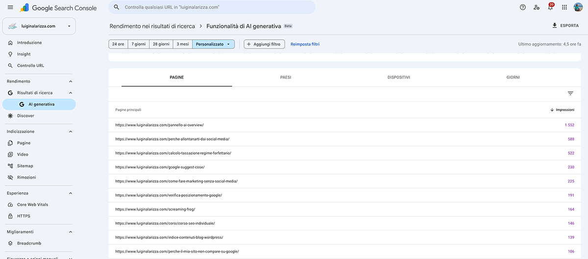Viewport: 588px width, 259px height.
Task: Open the luiginalarizza.com property selector
Action: pos(39,26)
